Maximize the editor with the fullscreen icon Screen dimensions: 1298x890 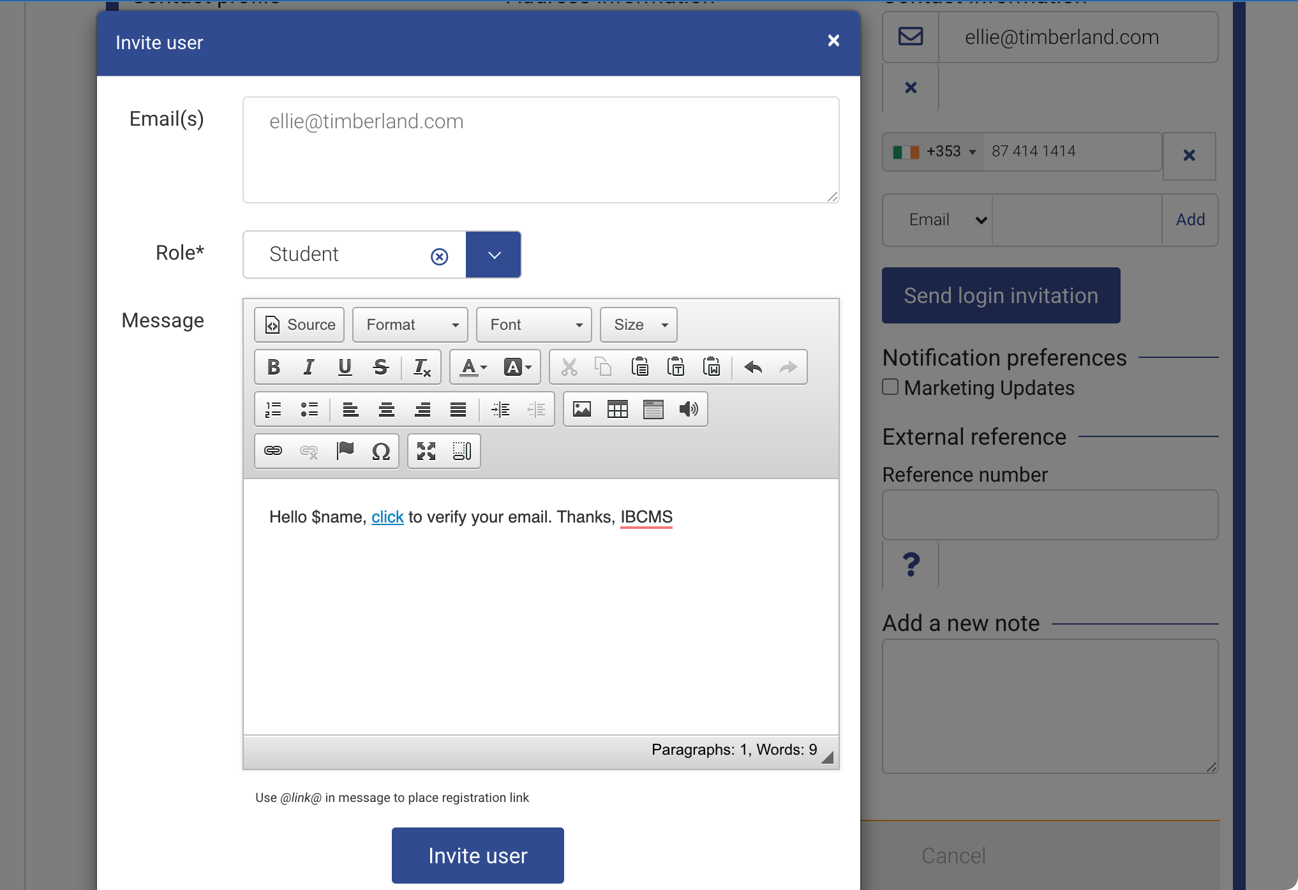pyautogui.click(x=426, y=451)
